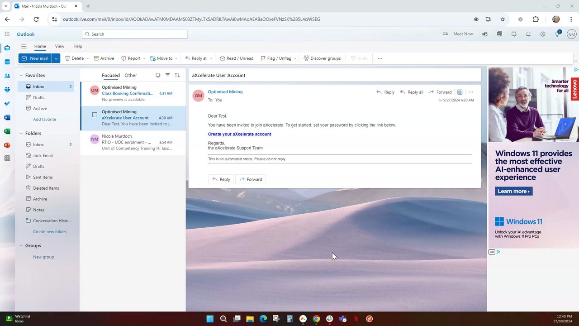Start a Meet Now video call
579x326 pixels.
pos(458,34)
